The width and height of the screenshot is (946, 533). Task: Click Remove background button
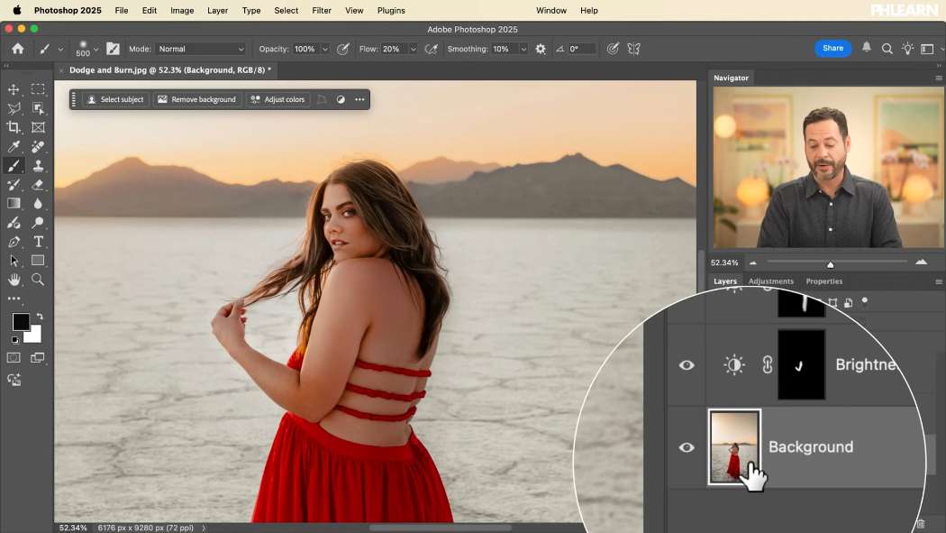tap(197, 99)
